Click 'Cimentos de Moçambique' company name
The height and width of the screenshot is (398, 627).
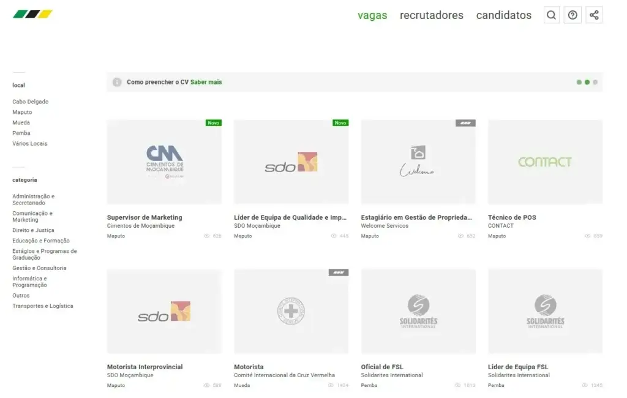click(141, 226)
